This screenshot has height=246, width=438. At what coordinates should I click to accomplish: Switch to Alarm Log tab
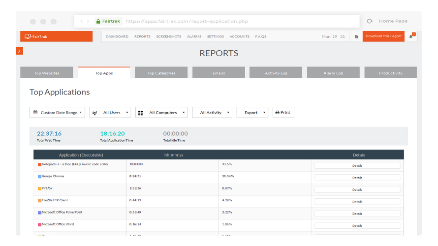pos(333,73)
